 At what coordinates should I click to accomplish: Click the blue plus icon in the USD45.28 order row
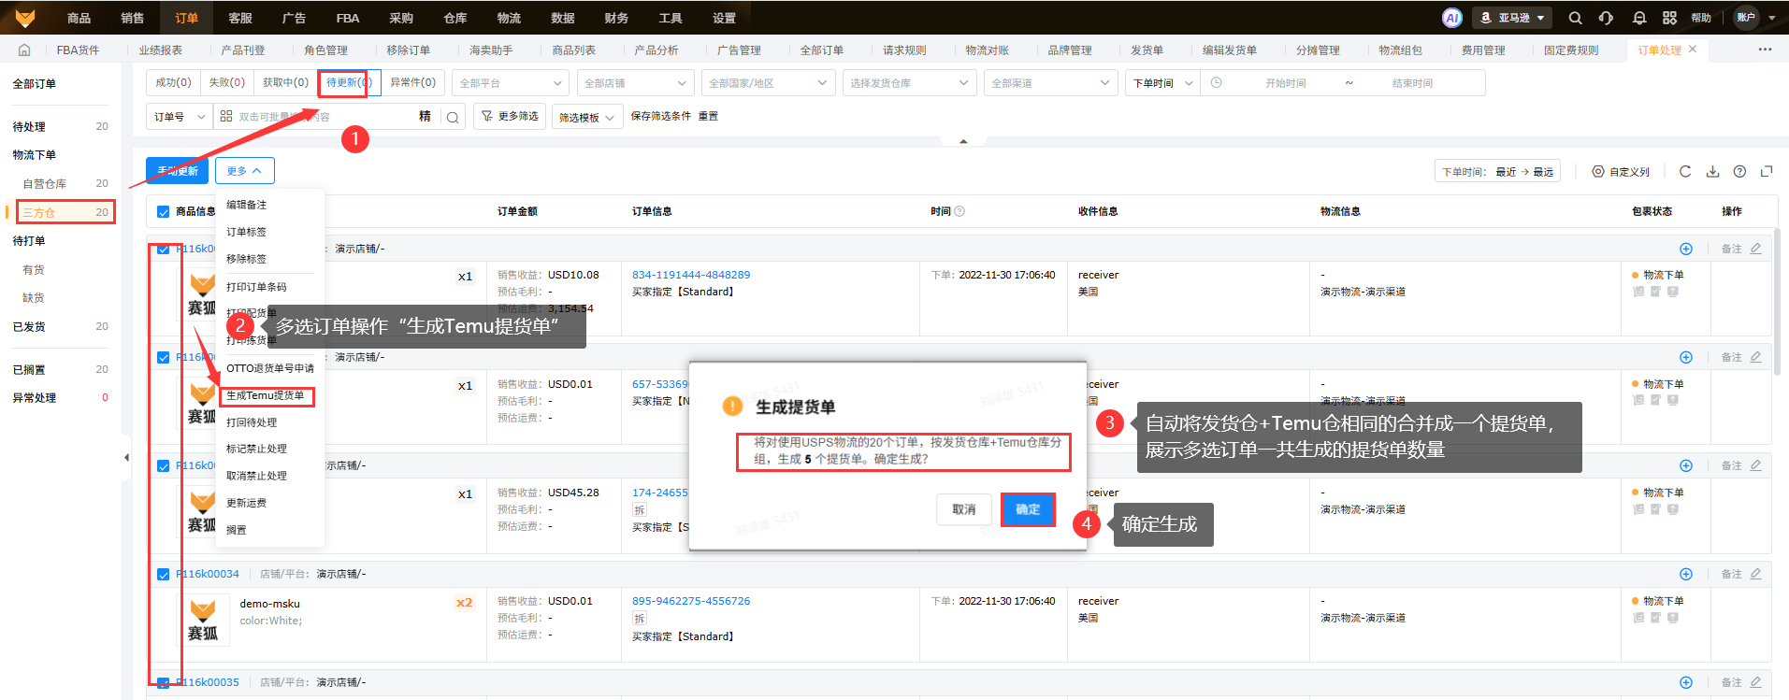(1686, 465)
